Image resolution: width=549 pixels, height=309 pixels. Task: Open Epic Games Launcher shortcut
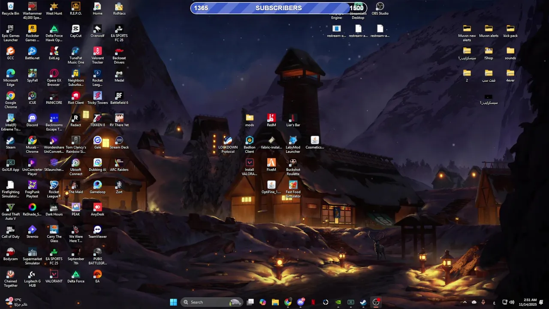(x=11, y=33)
